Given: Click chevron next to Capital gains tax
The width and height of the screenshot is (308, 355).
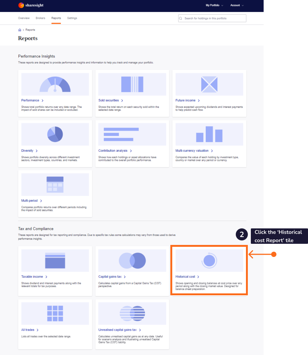Looking at the screenshot, I should (x=124, y=277).
